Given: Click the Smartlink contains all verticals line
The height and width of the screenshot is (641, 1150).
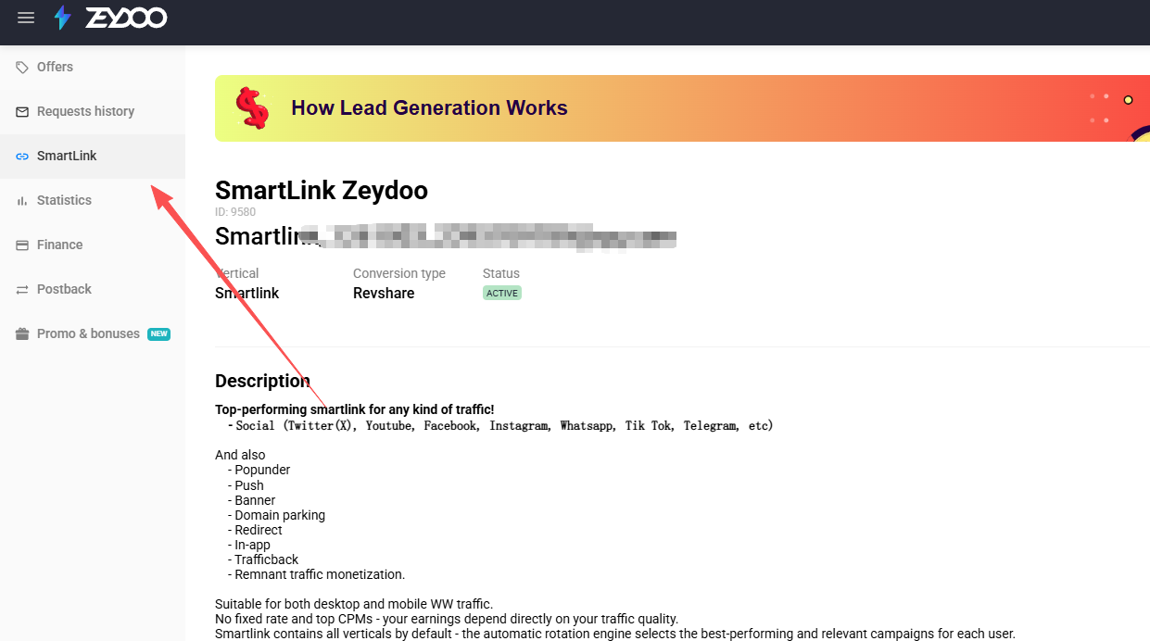Looking at the screenshot, I should point(615,634).
